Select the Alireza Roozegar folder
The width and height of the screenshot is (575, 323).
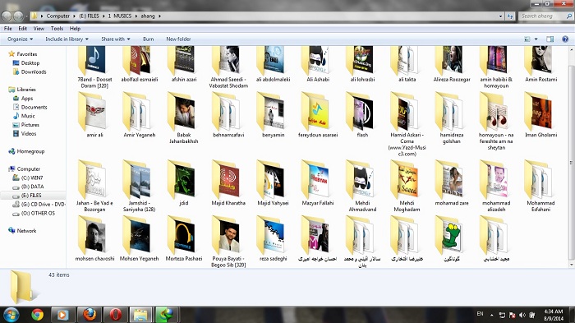point(452,64)
